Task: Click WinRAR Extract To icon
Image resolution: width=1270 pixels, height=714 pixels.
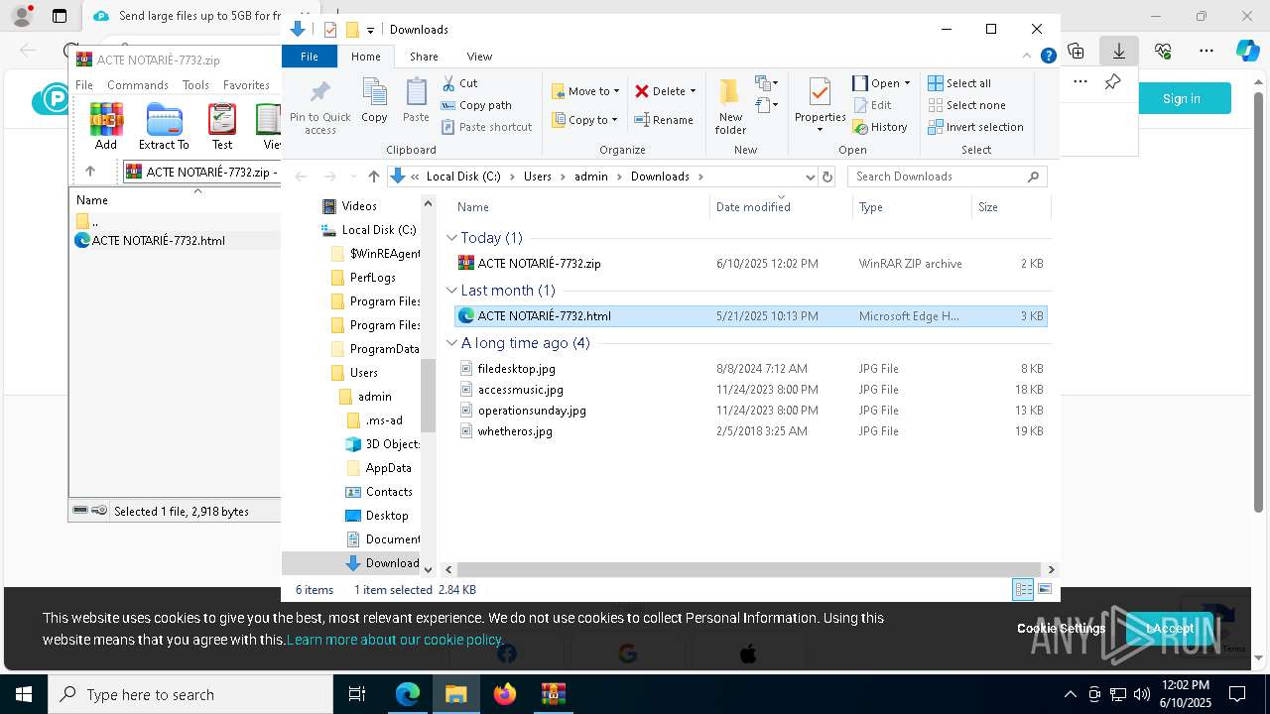Action: 164,127
